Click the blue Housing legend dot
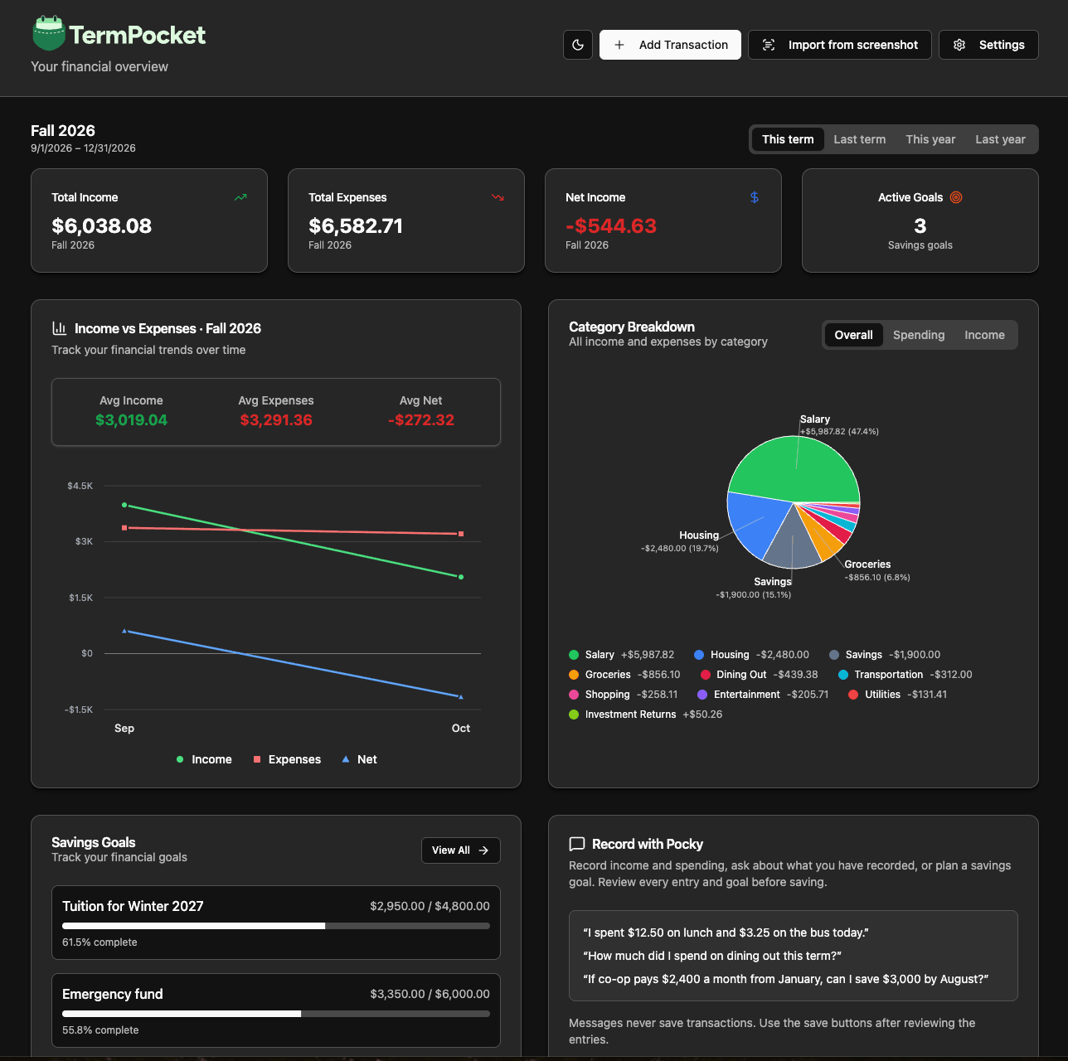1068x1061 pixels. pos(699,655)
